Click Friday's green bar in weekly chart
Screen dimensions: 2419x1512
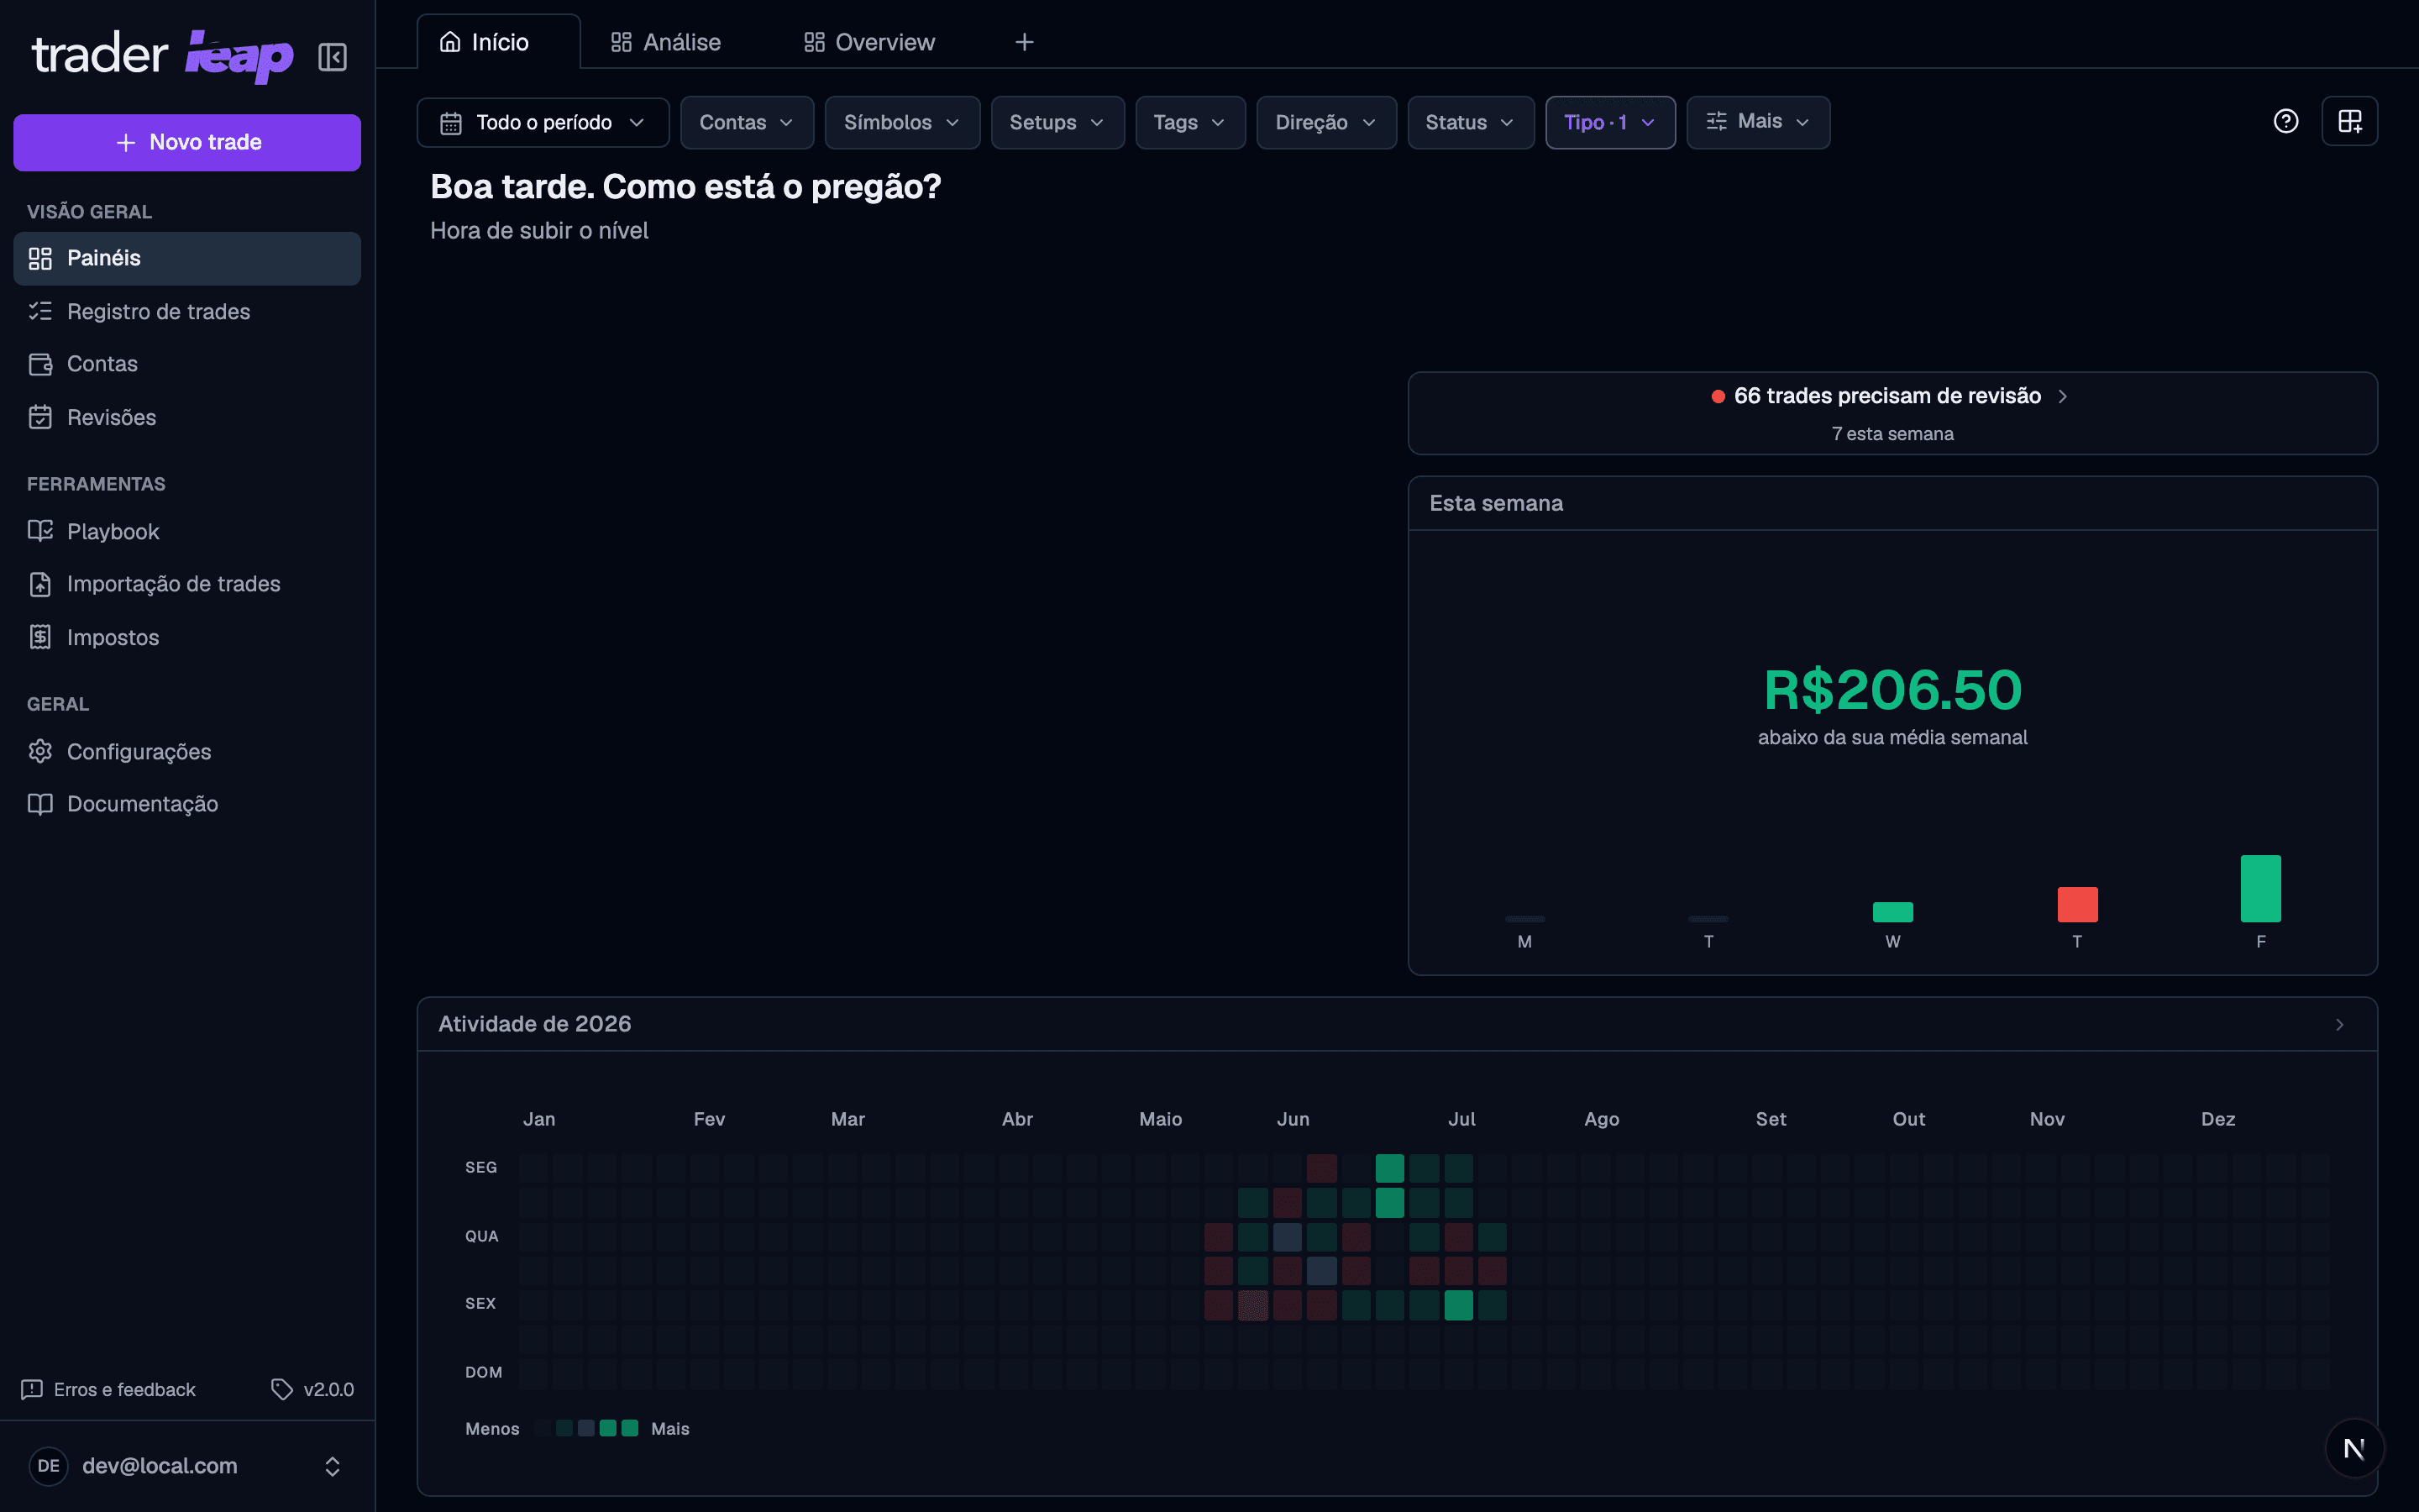point(2260,888)
